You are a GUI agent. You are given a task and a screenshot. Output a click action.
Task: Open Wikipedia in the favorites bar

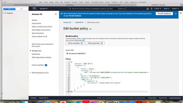pyautogui.click(x=67, y=2)
